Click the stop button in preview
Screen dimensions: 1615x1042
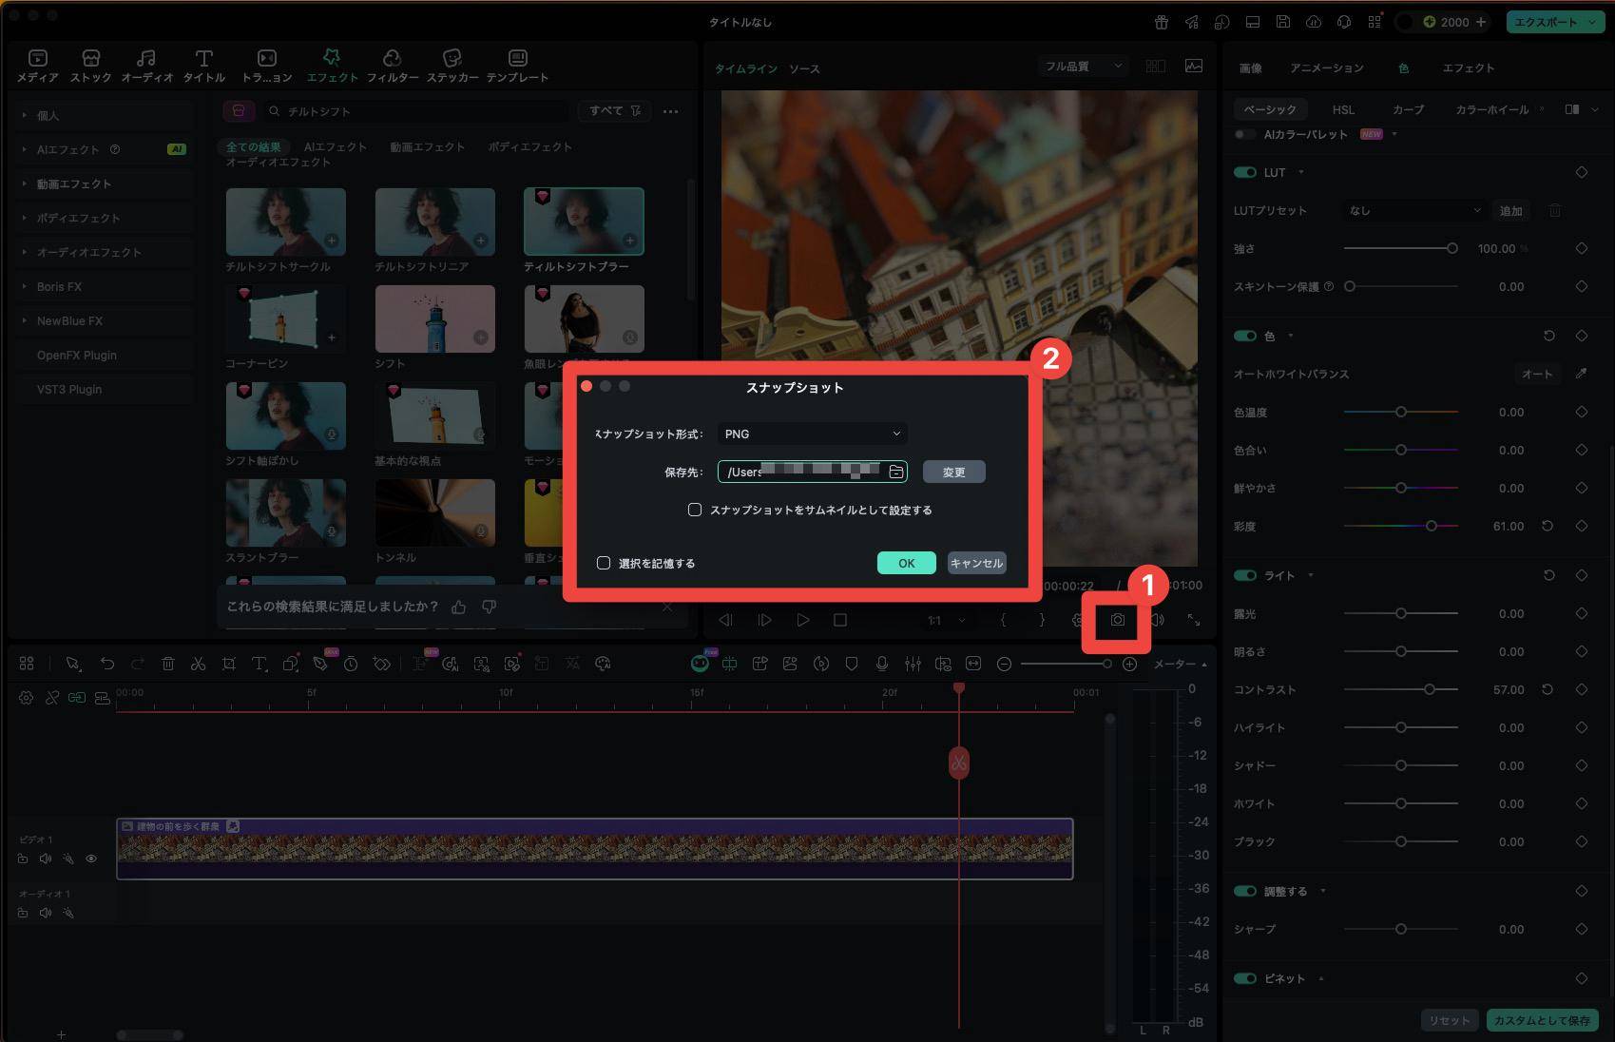click(840, 620)
